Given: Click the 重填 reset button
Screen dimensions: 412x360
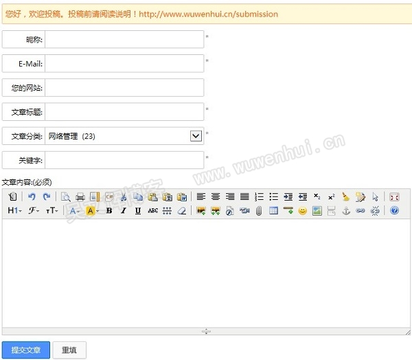Looking at the screenshot, I should 69,350.
